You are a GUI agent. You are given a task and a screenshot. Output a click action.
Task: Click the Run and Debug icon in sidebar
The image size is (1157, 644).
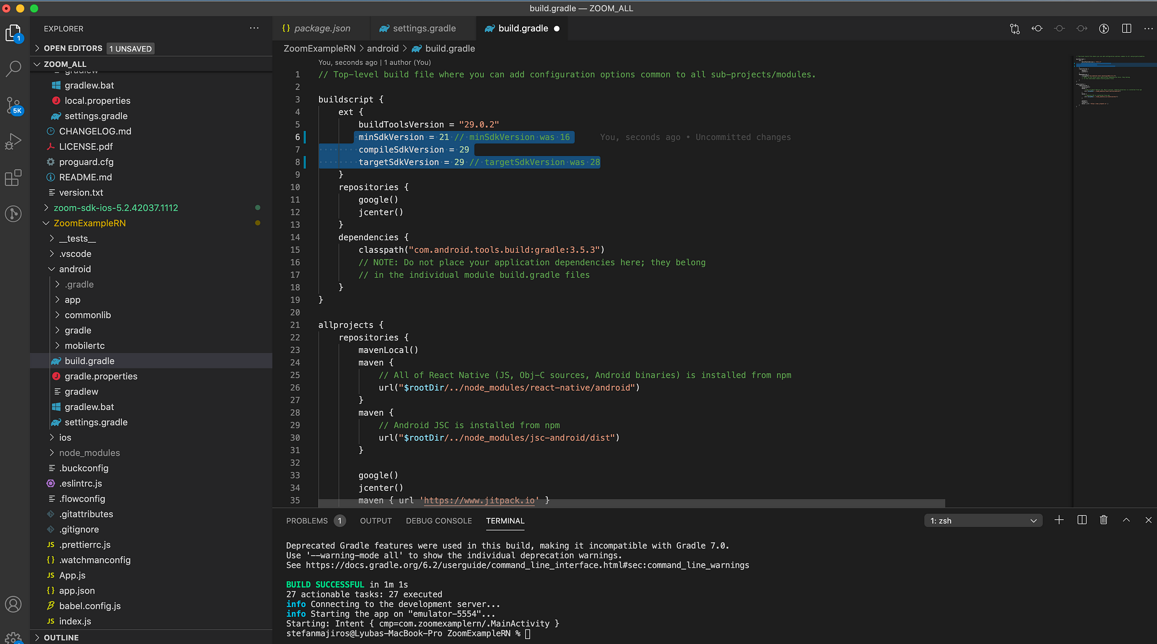pos(14,141)
